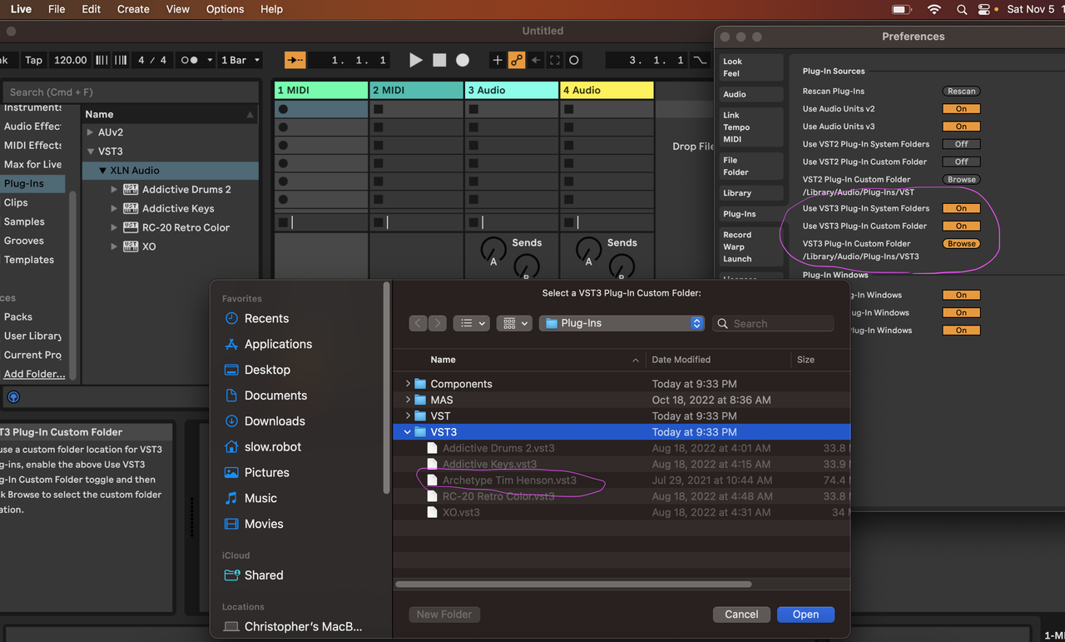
Task: Enable Use VST2 Plug-In Custom Folder
Action: point(961,162)
